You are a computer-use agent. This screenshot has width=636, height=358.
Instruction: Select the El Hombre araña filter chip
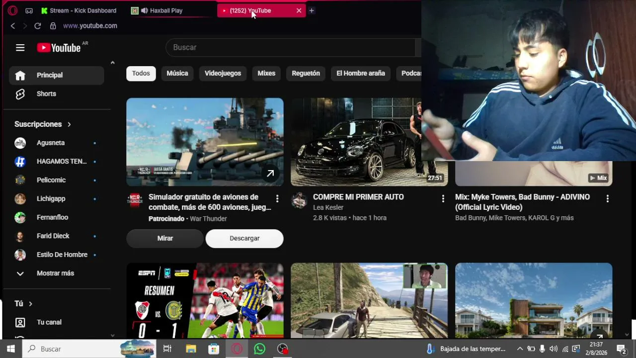pos(361,74)
